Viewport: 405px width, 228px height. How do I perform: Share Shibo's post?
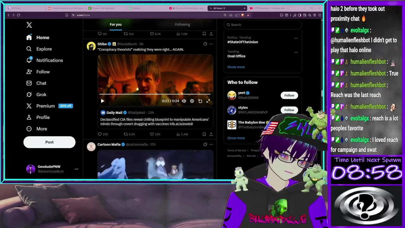(x=211, y=134)
